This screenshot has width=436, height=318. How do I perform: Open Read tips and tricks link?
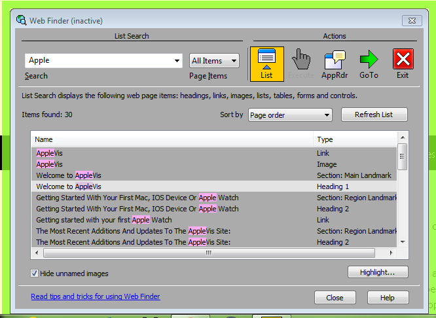tap(96, 296)
